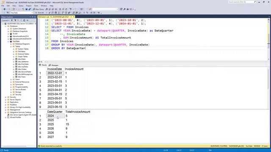The width and height of the screenshot is (271, 152).
Task: Expand the System Databases folder
Action: pyautogui.click(x=8, y=29)
